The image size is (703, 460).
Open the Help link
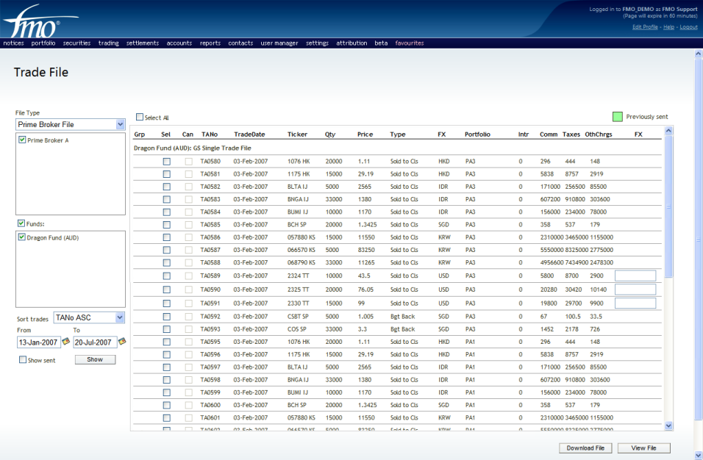click(x=669, y=27)
